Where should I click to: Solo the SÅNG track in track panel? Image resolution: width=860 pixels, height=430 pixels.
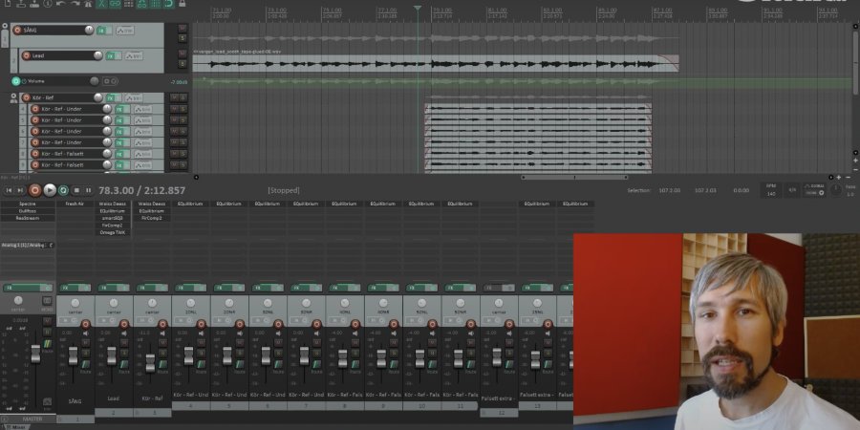[x=183, y=38]
